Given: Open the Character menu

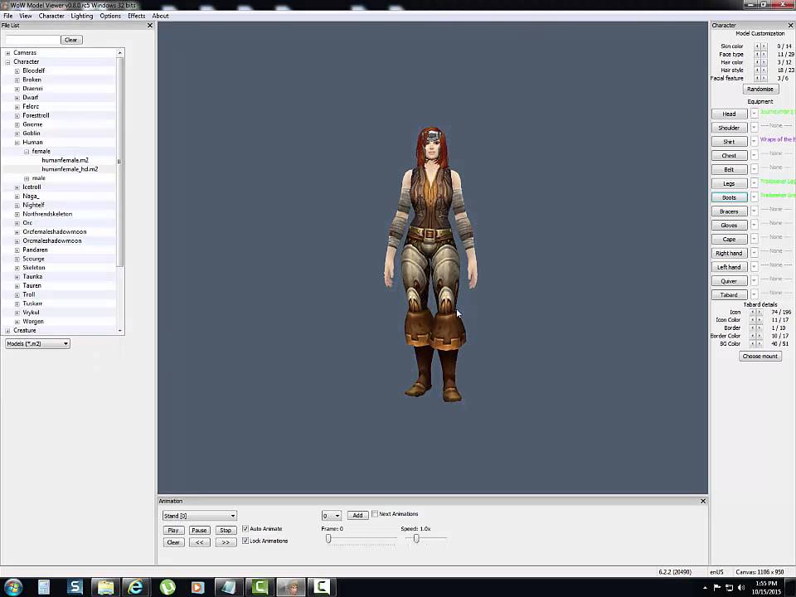Looking at the screenshot, I should pyautogui.click(x=51, y=16).
